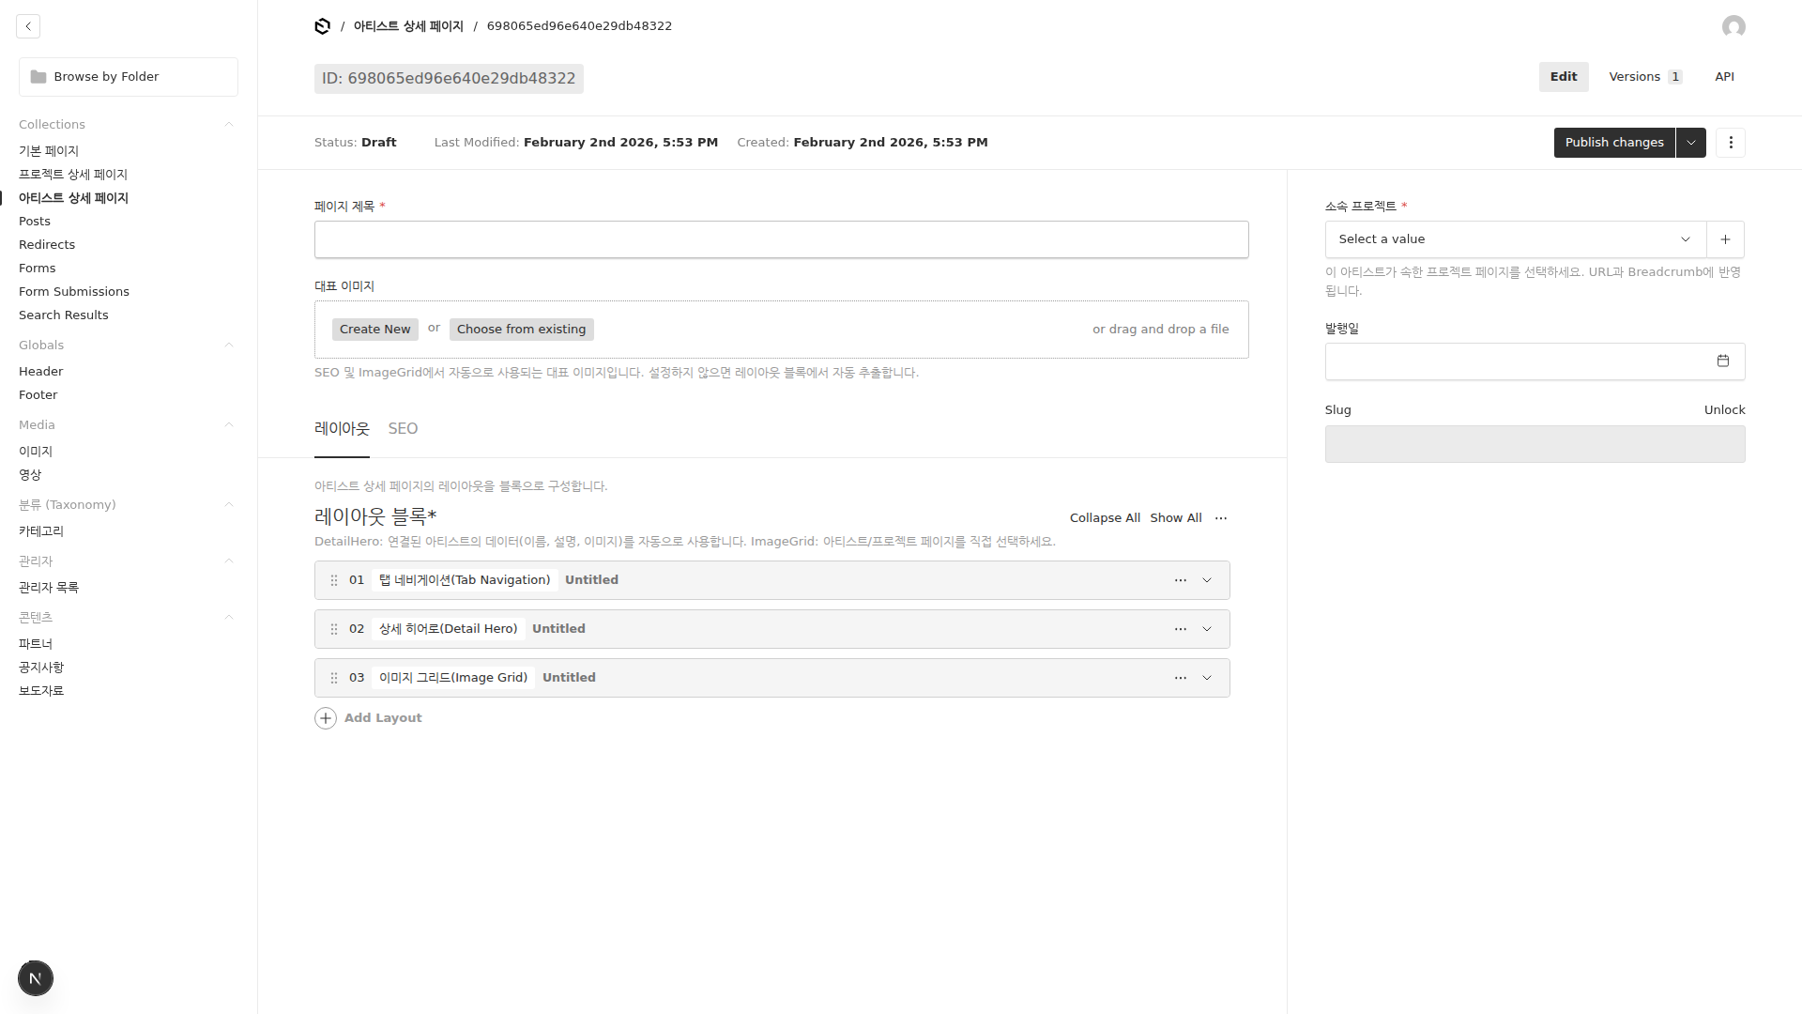
Task: Collapse the Collections sidebar group
Action: (x=228, y=125)
